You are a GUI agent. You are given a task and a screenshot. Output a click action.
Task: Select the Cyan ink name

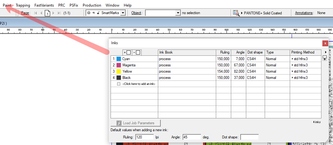126,59
